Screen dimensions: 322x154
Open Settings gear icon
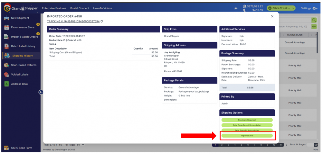pyautogui.click(x=315, y=8)
